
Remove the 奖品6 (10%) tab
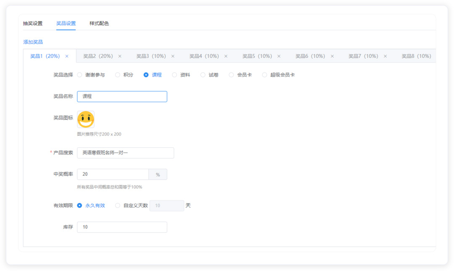click(332, 56)
